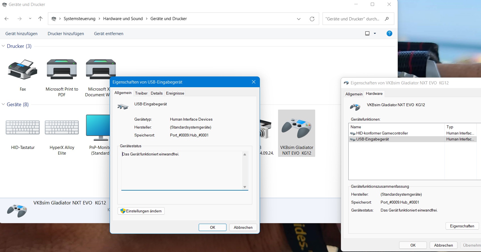Click the search magnifier icon

(387, 19)
